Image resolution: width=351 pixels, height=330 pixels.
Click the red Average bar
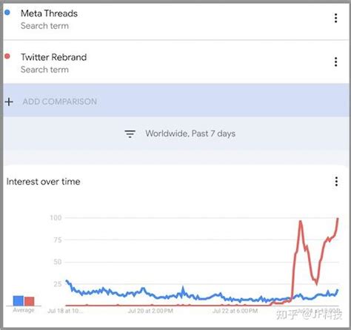(x=30, y=301)
